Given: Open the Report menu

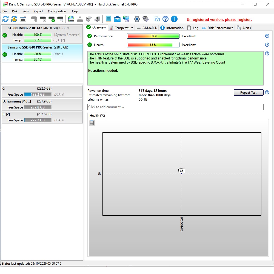Looking at the screenshot, I should point(38,11).
